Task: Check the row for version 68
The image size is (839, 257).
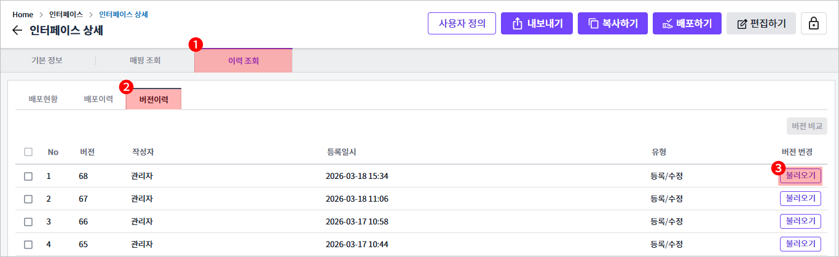Action: click(x=28, y=176)
